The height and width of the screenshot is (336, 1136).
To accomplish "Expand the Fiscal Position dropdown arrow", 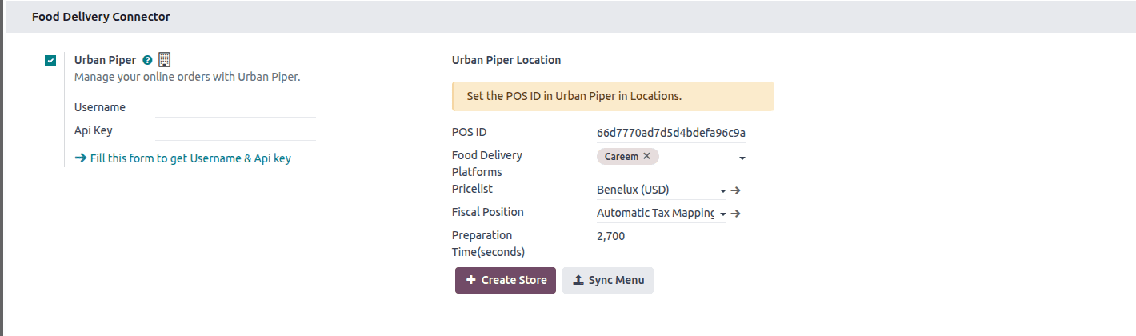I will coord(723,214).
